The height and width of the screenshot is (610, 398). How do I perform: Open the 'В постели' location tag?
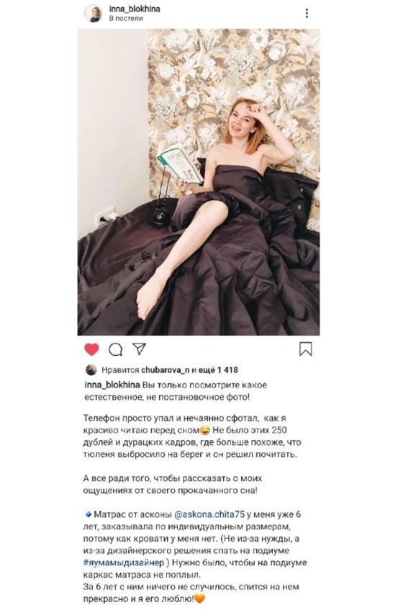click(126, 18)
